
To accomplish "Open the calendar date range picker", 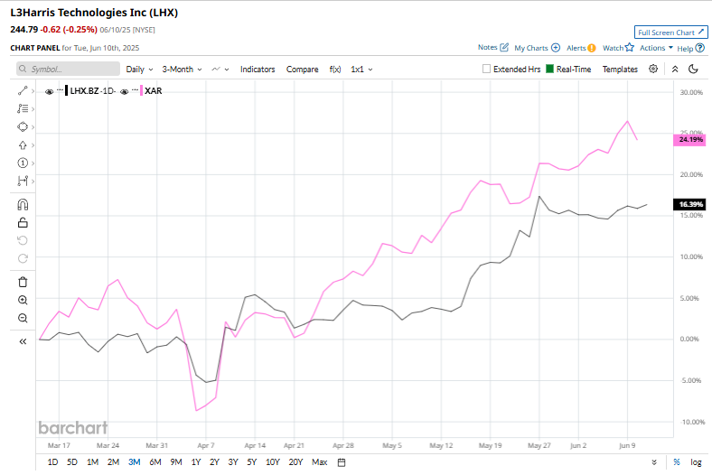I will click(342, 462).
